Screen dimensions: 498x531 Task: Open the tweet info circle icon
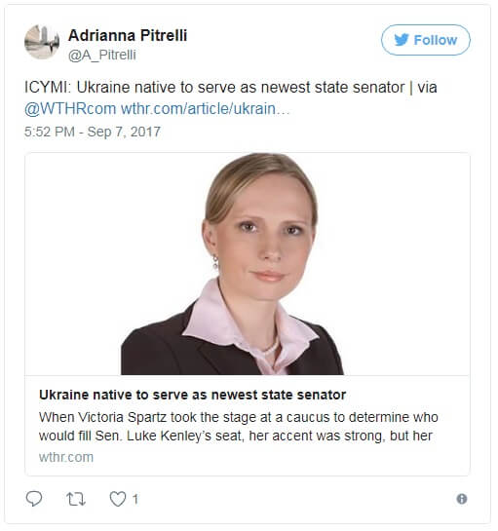tap(462, 499)
